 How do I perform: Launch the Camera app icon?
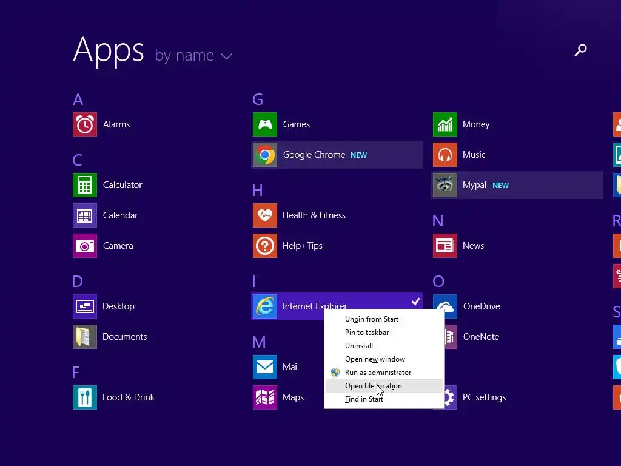[x=85, y=246]
